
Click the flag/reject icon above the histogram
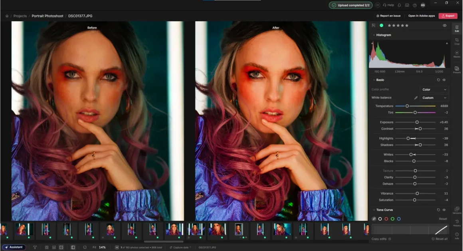click(x=374, y=26)
